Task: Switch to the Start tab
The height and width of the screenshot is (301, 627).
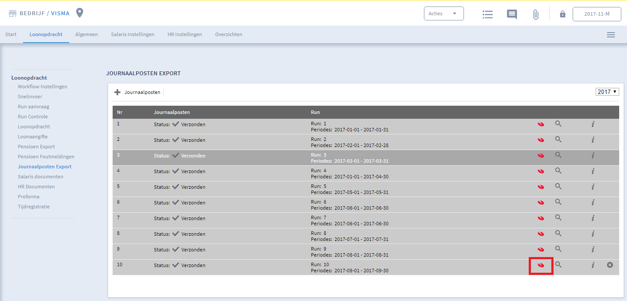Action: (x=11, y=34)
